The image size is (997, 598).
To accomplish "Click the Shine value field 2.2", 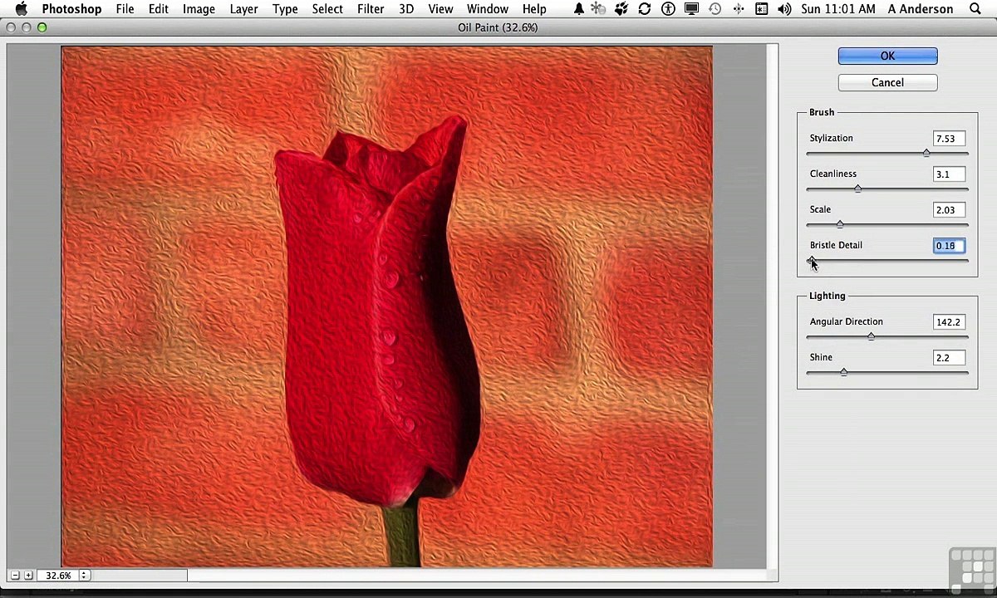I will coord(949,358).
